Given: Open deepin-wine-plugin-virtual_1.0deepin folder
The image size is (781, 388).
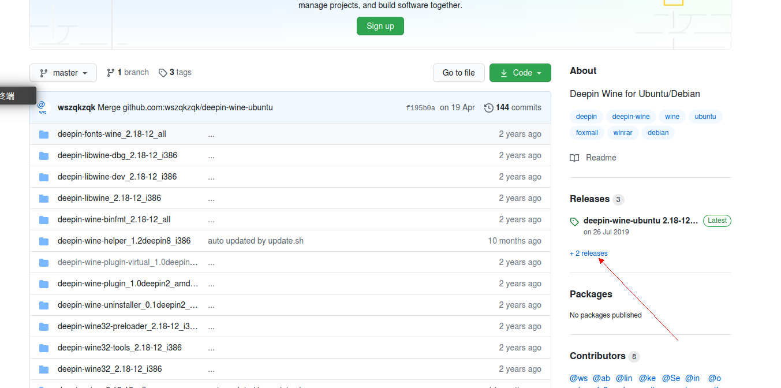Looking at the screenshot, I should point(128,262).
